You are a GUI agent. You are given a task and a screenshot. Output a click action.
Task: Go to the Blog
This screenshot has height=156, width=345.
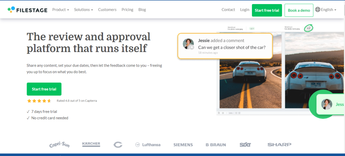pyautogui.click(x=142, y=10)
